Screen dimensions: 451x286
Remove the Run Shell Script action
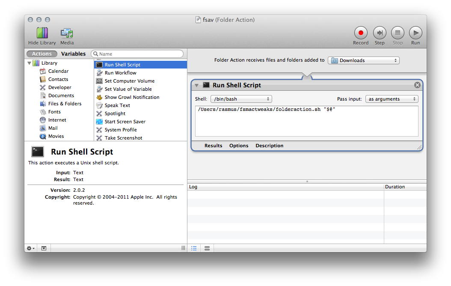[x=417, y=85]
